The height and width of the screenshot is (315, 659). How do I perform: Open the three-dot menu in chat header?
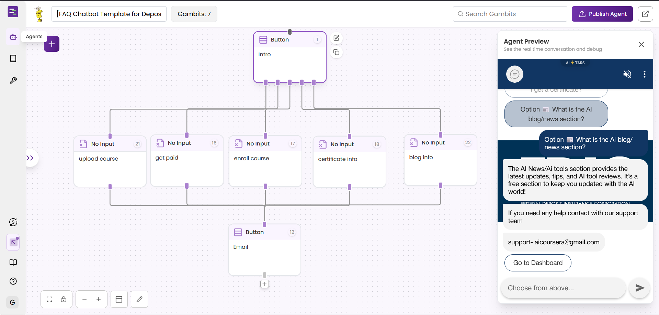pyautogui.click(x=644, y=74)
